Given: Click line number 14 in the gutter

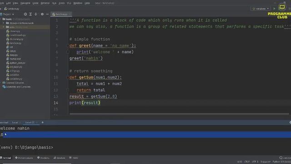Looking at the screenshot, I should tap(56, 103).
